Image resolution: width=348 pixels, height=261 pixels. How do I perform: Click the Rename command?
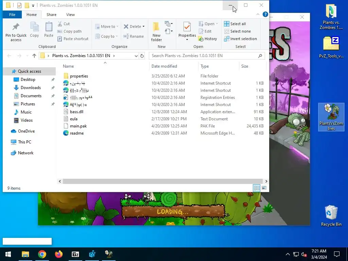point(134,36)
